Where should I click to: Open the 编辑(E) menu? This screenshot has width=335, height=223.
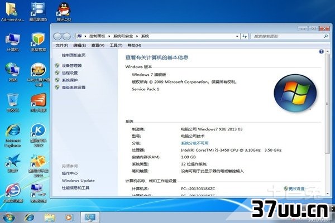79,45
